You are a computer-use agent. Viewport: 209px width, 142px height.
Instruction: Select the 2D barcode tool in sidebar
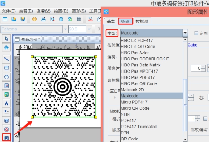coord(6,138)
